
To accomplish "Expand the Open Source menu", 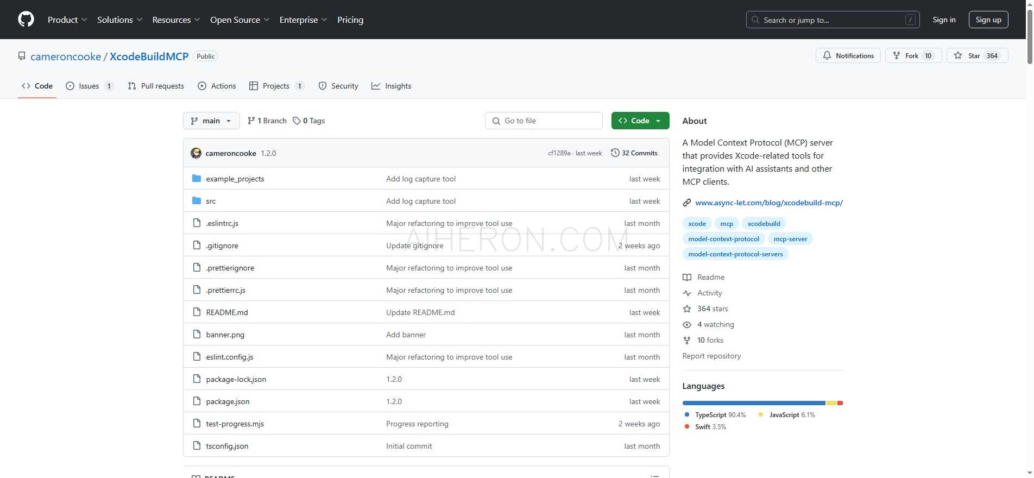I will (239, 20).
